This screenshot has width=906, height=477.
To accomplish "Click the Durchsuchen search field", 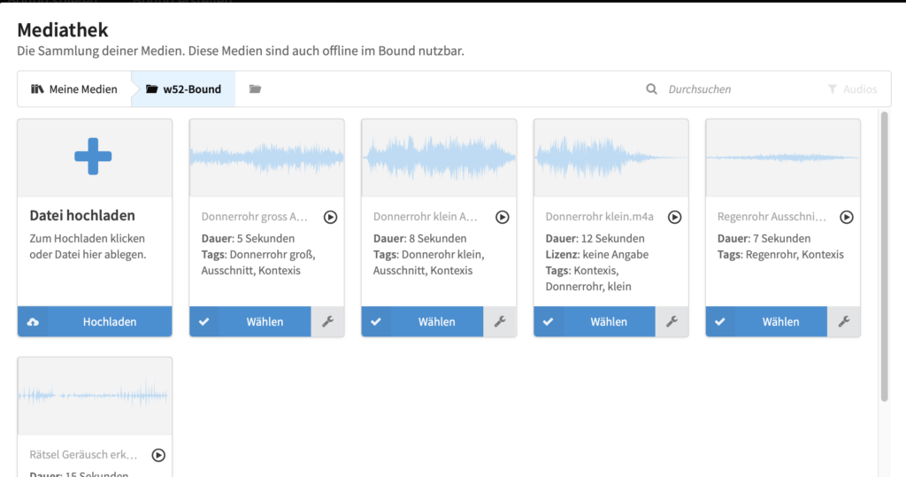I will 726,89.
